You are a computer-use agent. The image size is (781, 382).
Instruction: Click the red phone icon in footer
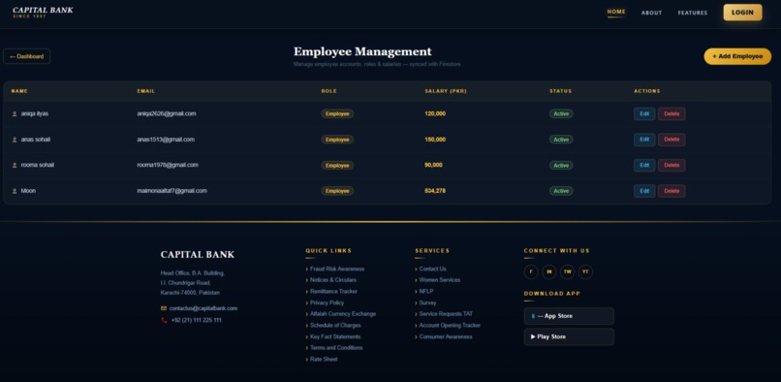[164, 320]
